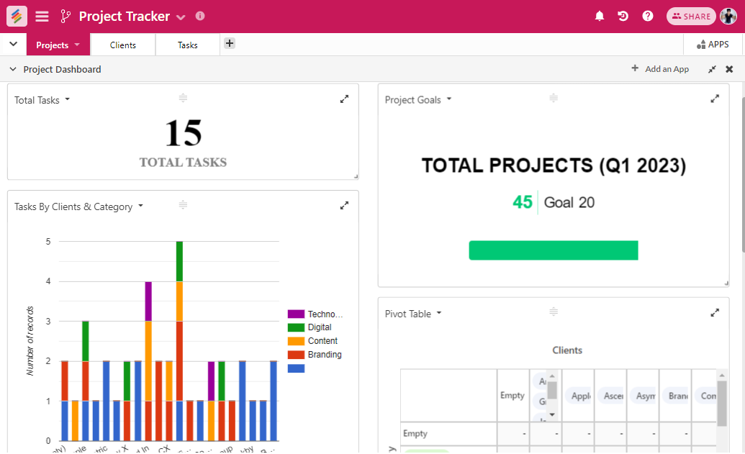The width and height of the screenshot is (745, 454).
Task: Open the APPS panel button
Action: tap(713, 44)
